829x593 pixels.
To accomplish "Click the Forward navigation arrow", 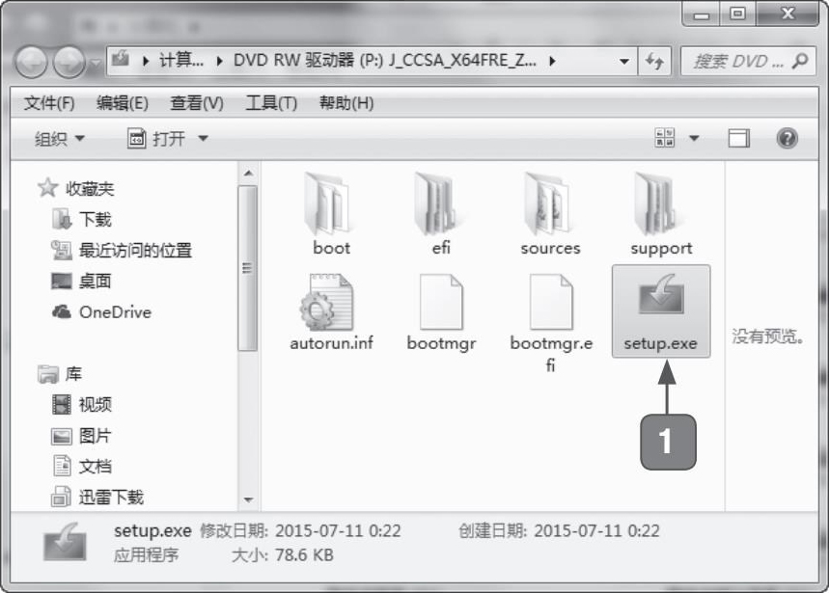I will [x=69, y=62].
